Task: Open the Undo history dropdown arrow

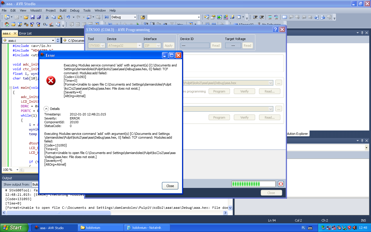Action: point(73,17)
